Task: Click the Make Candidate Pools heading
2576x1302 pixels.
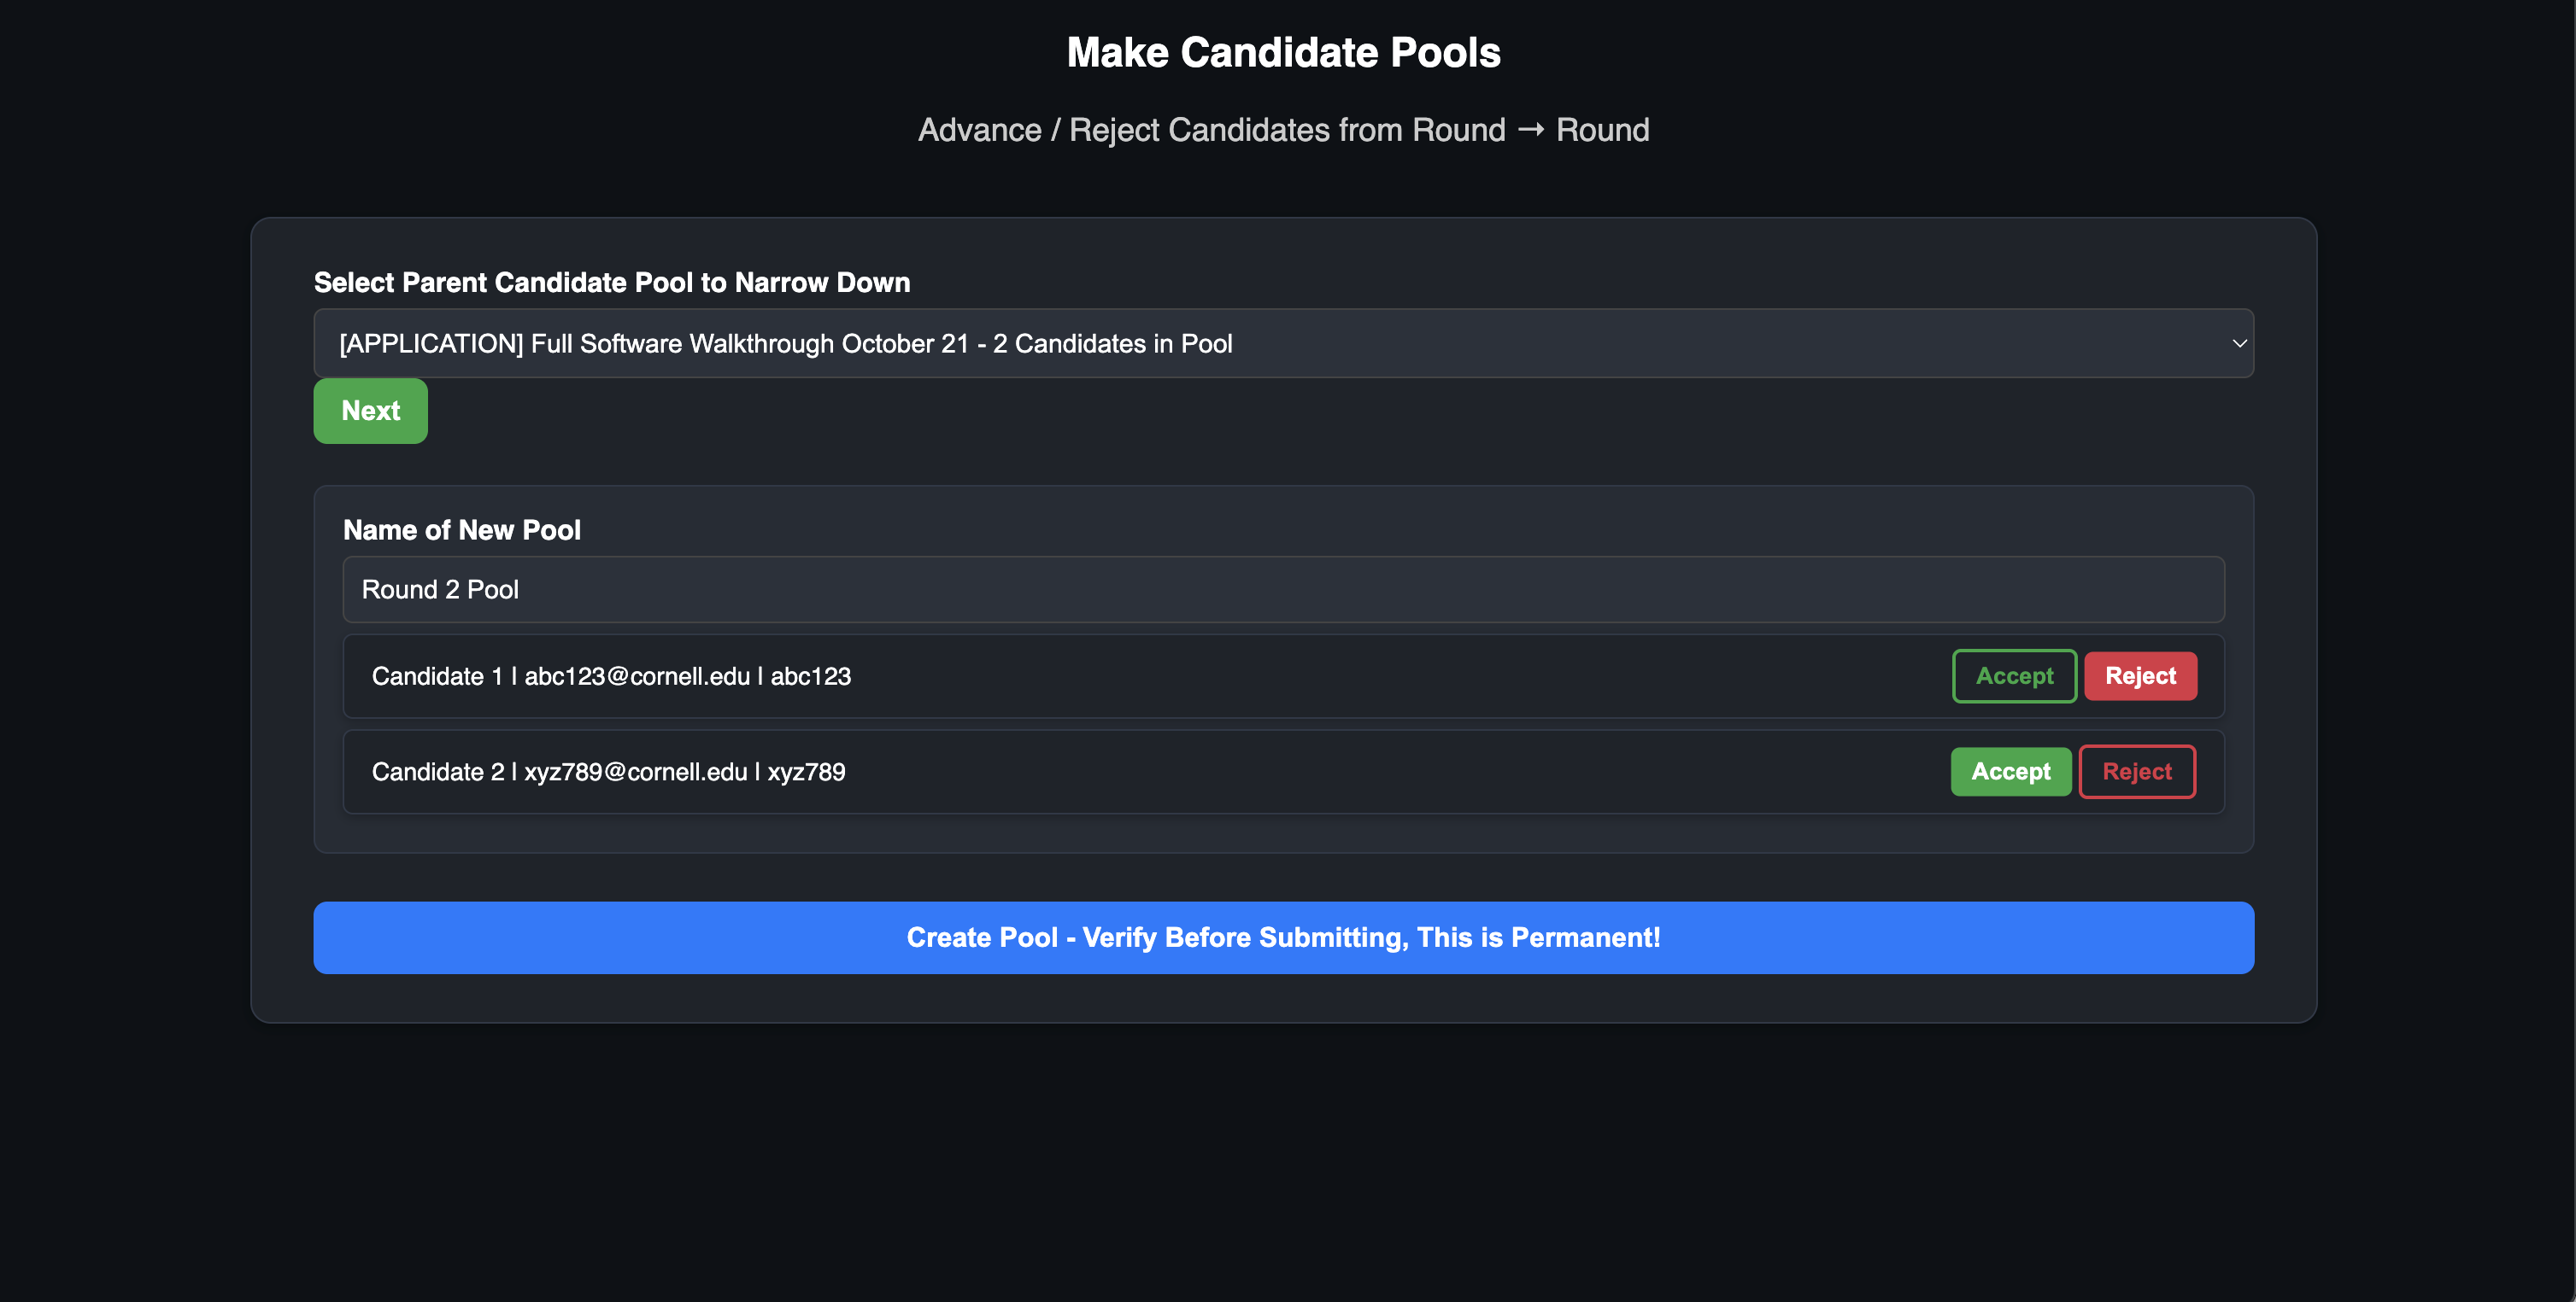Action: (x=1283, y=53)
